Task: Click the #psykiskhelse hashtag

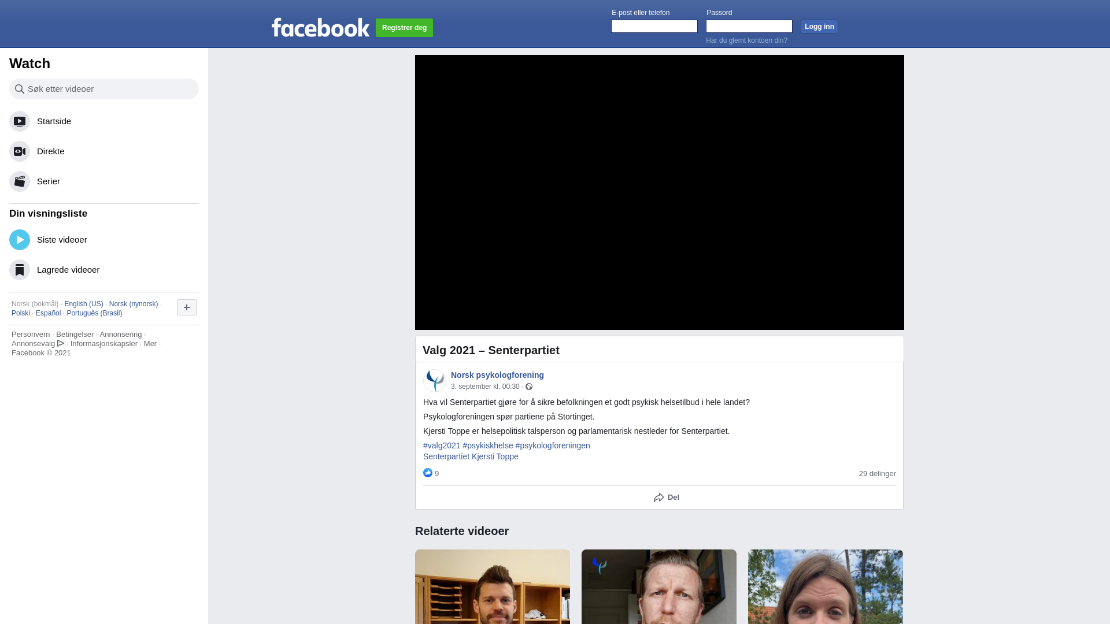Action: [x=488, y=445]
